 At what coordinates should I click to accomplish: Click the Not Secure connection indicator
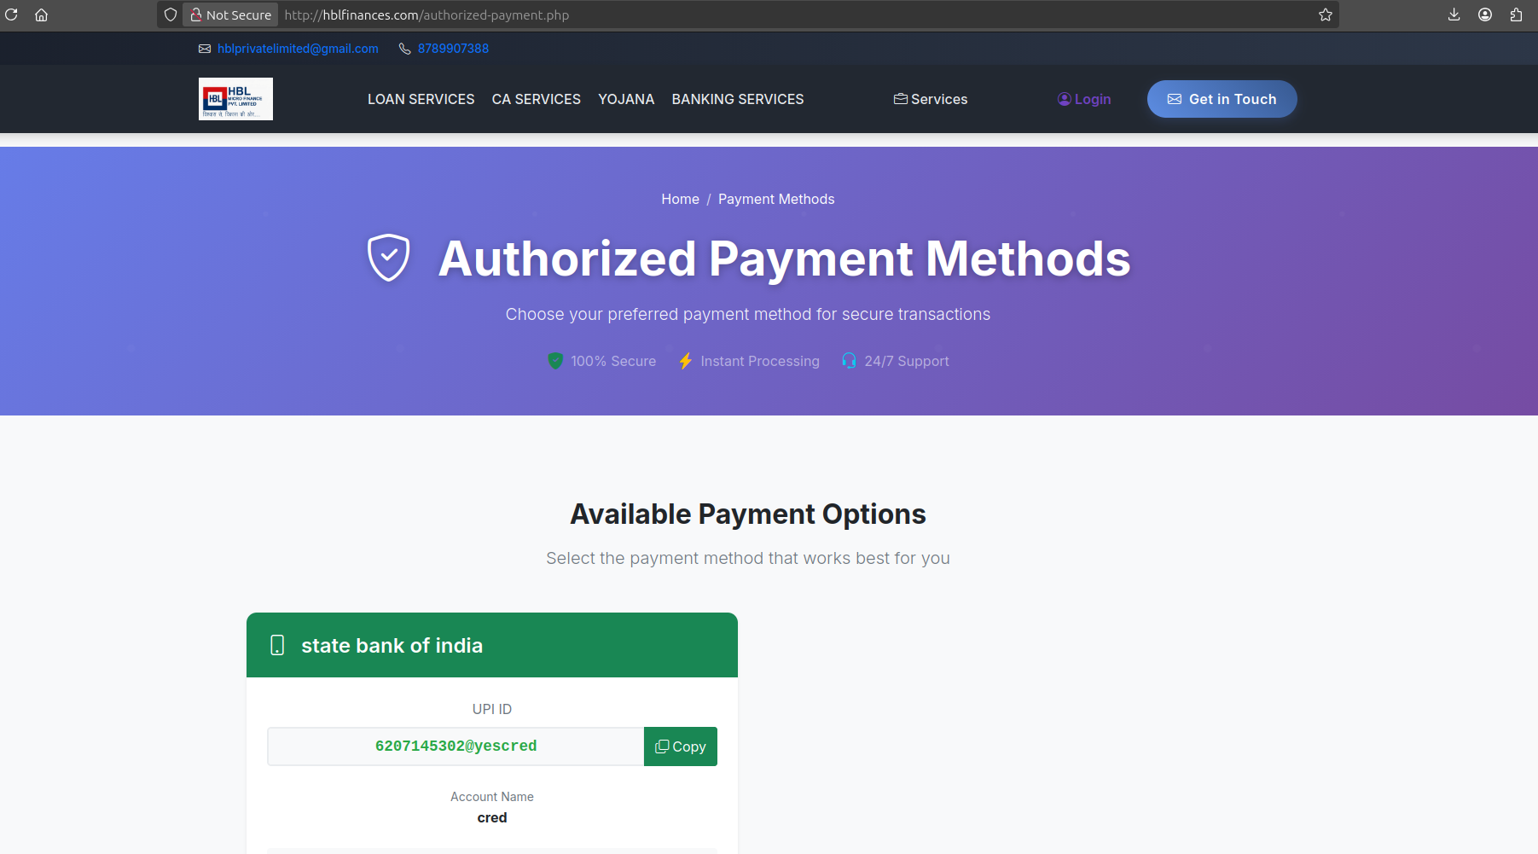click(230, 15)
